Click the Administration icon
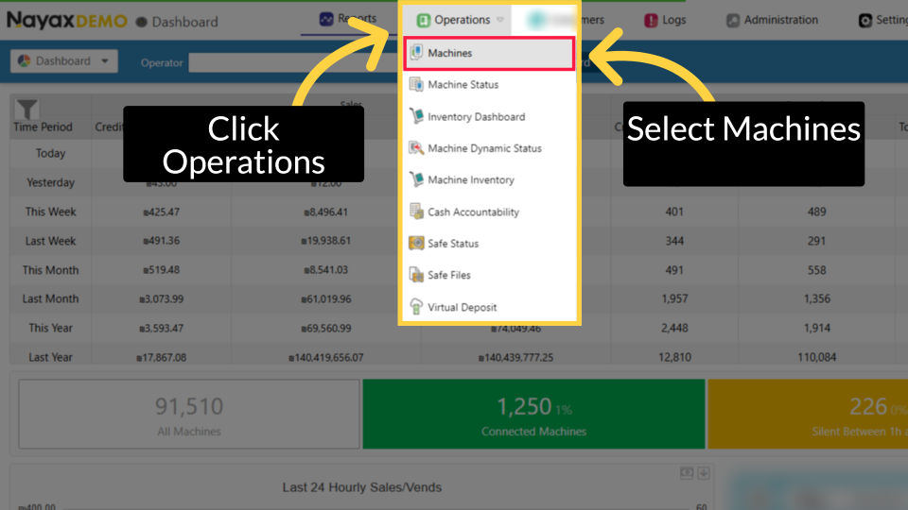908x510 pixels. (733, 20)
